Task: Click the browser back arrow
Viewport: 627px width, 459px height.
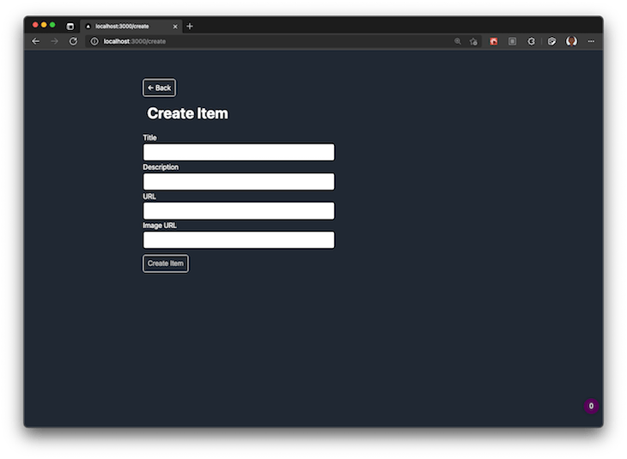Action: click(35, 41)
